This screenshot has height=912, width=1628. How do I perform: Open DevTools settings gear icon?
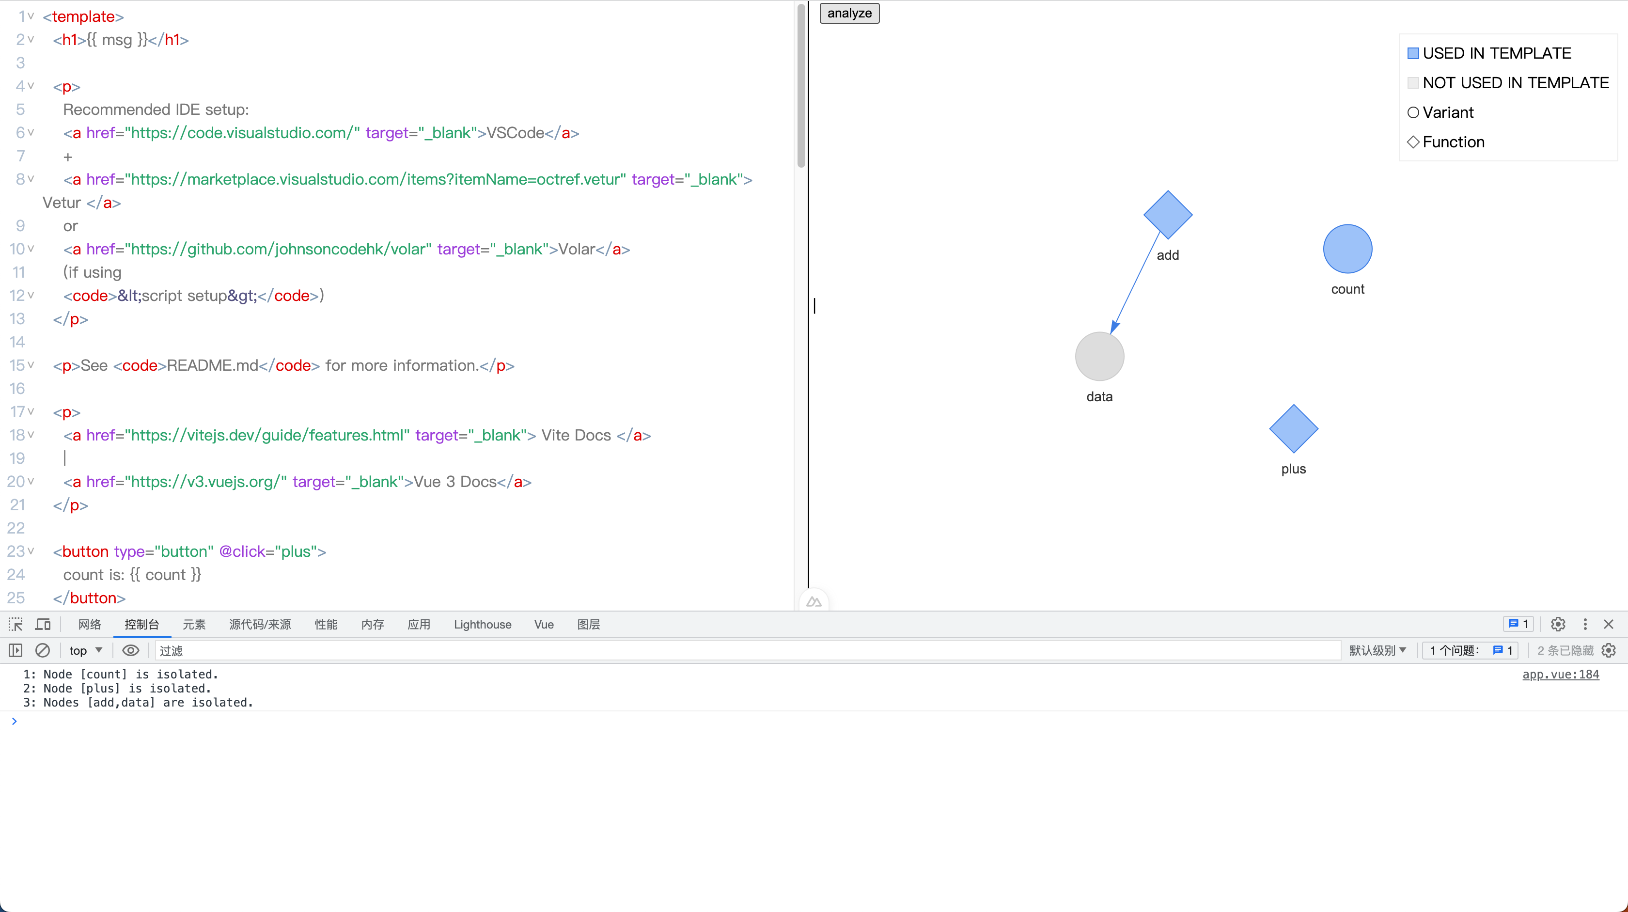pyautogui.click(x=1558, y=625)
